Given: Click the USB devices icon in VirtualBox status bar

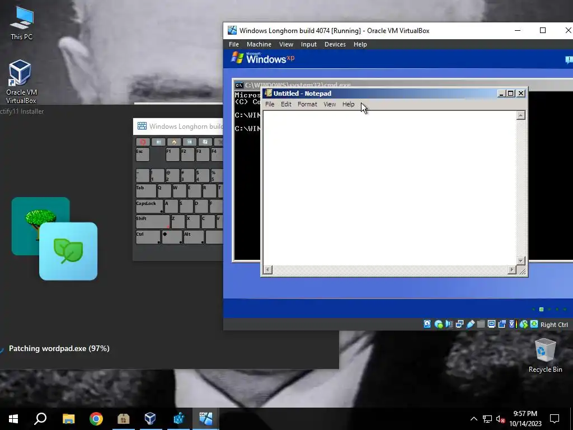Looking at the screenshot, I should pos(471,324).
